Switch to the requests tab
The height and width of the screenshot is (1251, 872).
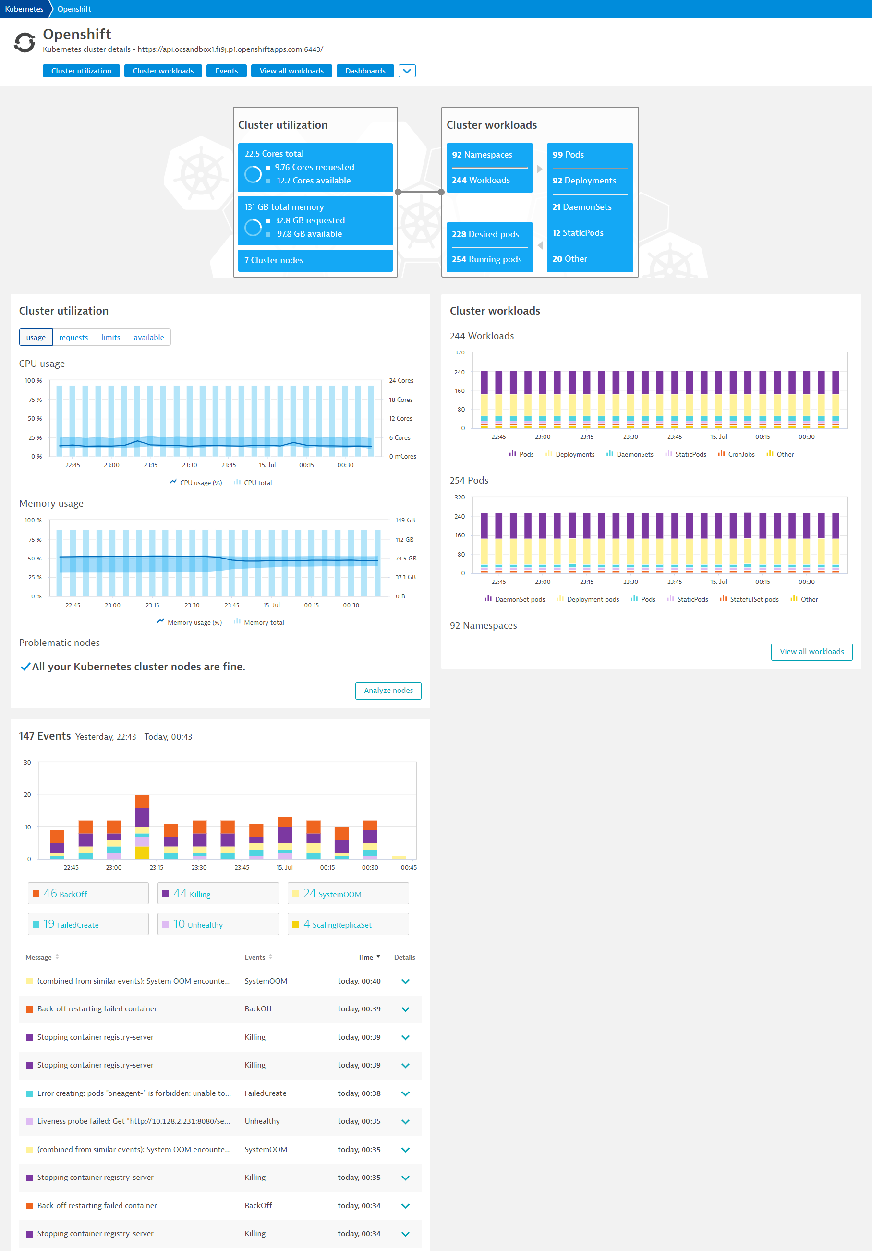[73, 337]
